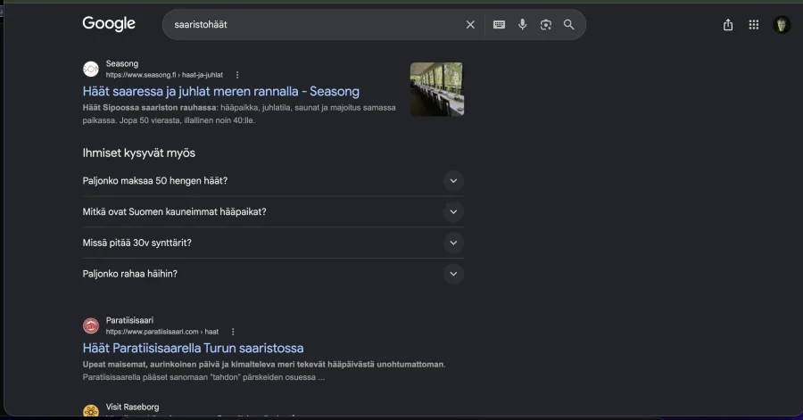Clear the search box with X
This screenshot has height=420, width=803.
coord(470,25)
